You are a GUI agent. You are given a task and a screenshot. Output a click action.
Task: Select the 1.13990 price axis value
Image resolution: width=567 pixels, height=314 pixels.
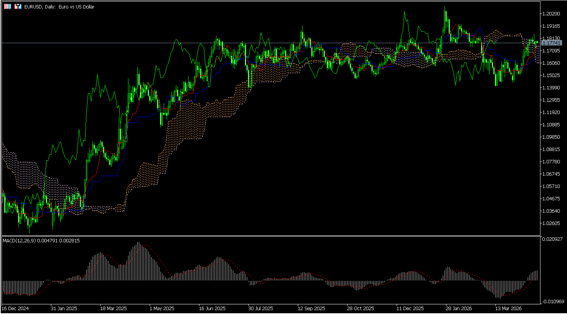[x=551, y=88]
